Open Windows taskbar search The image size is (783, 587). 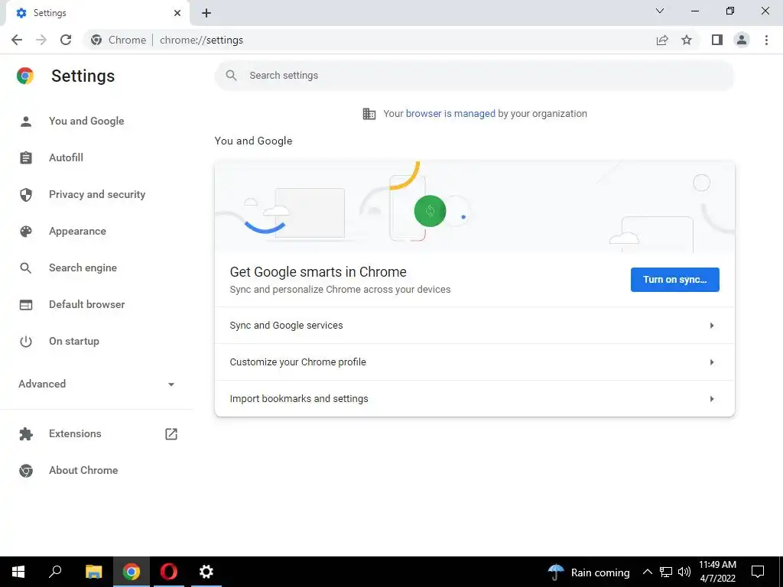55,572
